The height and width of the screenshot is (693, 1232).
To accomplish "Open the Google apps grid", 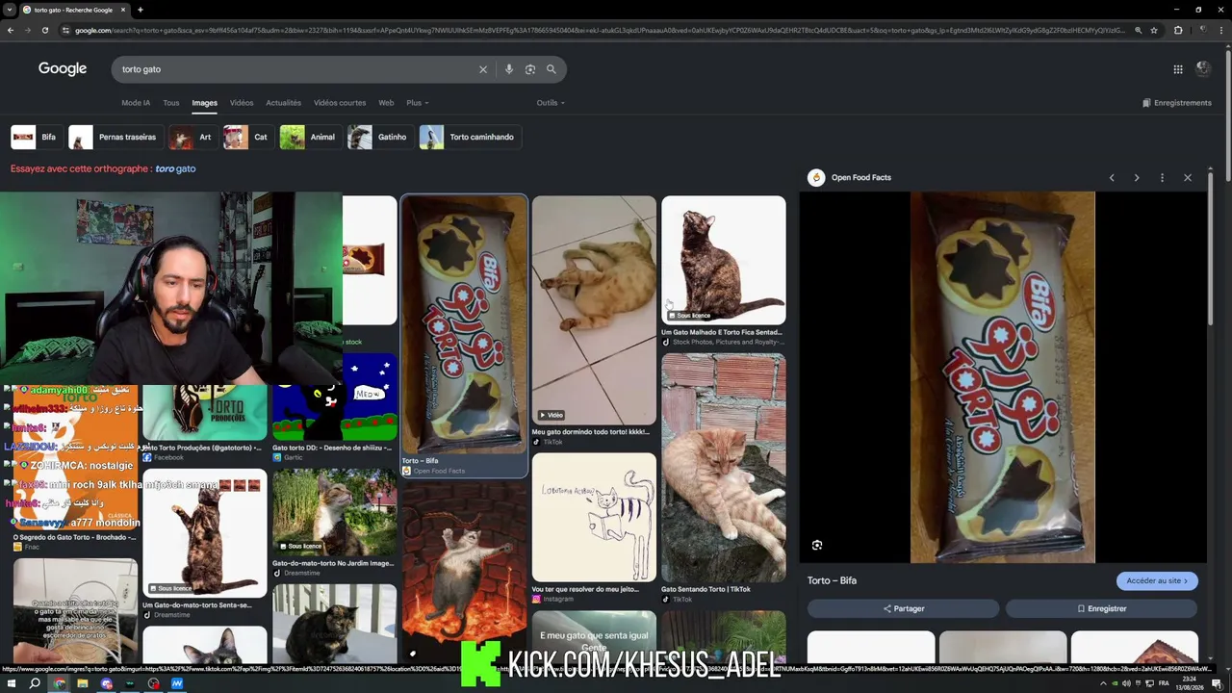I will point(1178,69).
